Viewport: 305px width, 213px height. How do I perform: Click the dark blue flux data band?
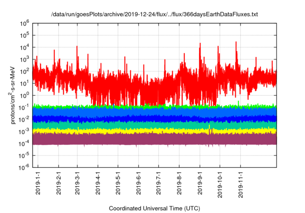[154, 118]
